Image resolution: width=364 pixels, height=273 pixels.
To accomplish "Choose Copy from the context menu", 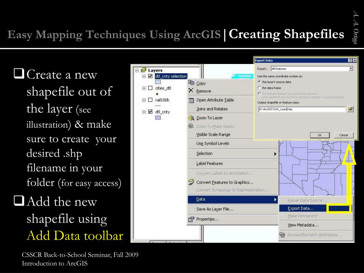I will [201, 83].
